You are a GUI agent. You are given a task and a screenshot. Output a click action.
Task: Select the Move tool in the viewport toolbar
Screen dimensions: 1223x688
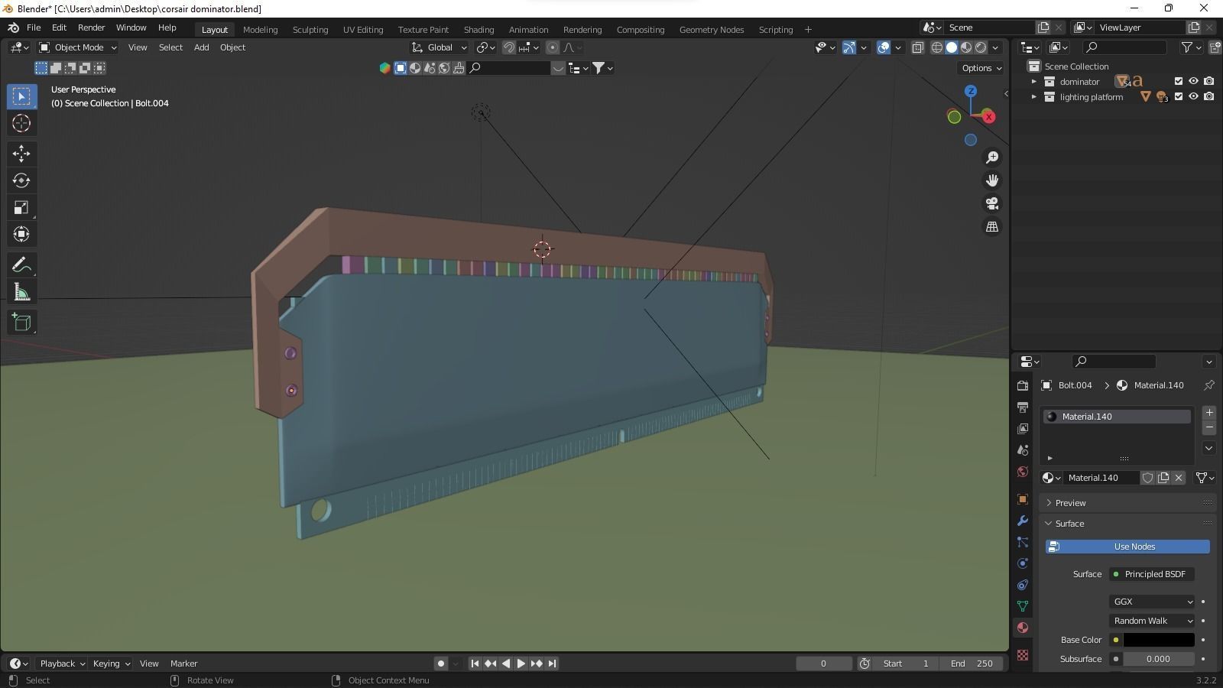click(21, 154)
